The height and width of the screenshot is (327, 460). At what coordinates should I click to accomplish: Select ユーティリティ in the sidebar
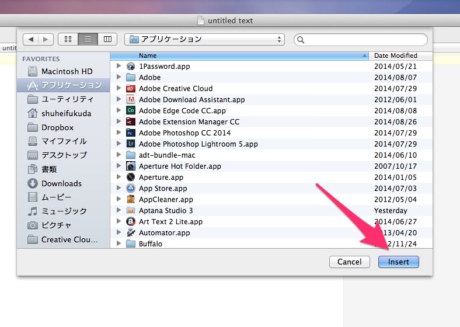tap(64, 99)
